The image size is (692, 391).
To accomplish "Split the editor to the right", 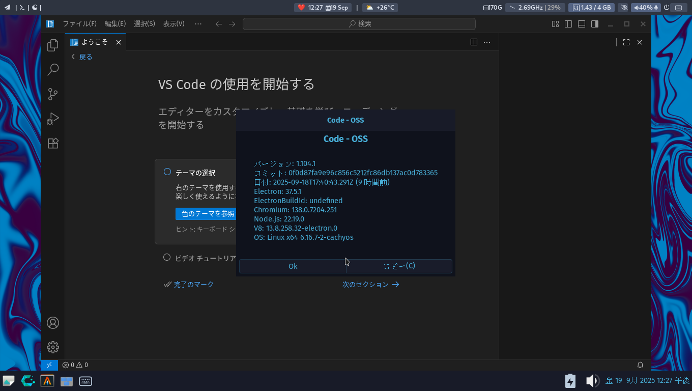I will click(x=474, y=42).
